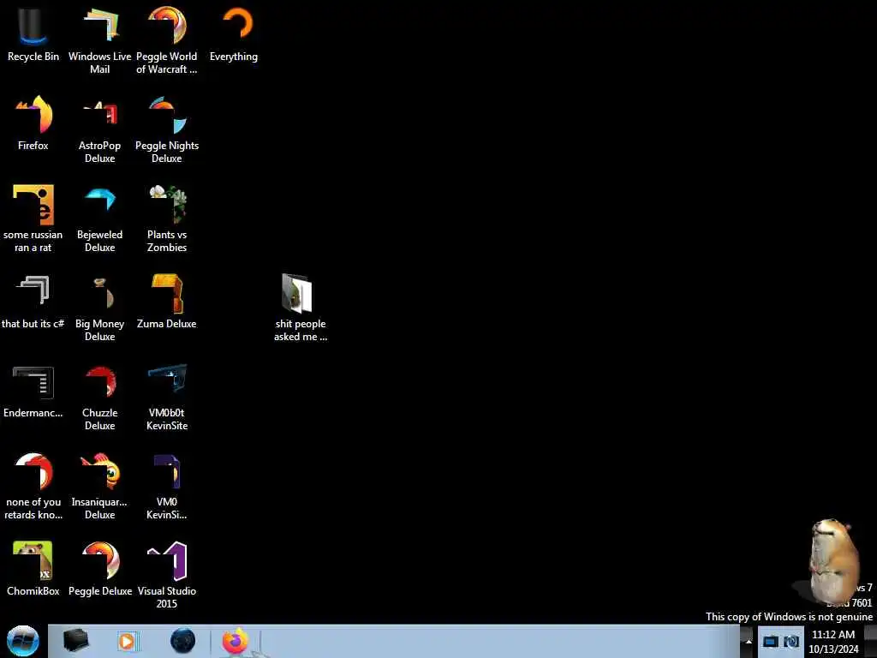Launch Visual Studio 2015 shortcut
The image size is (877, 658).
[x=167, y=575]
